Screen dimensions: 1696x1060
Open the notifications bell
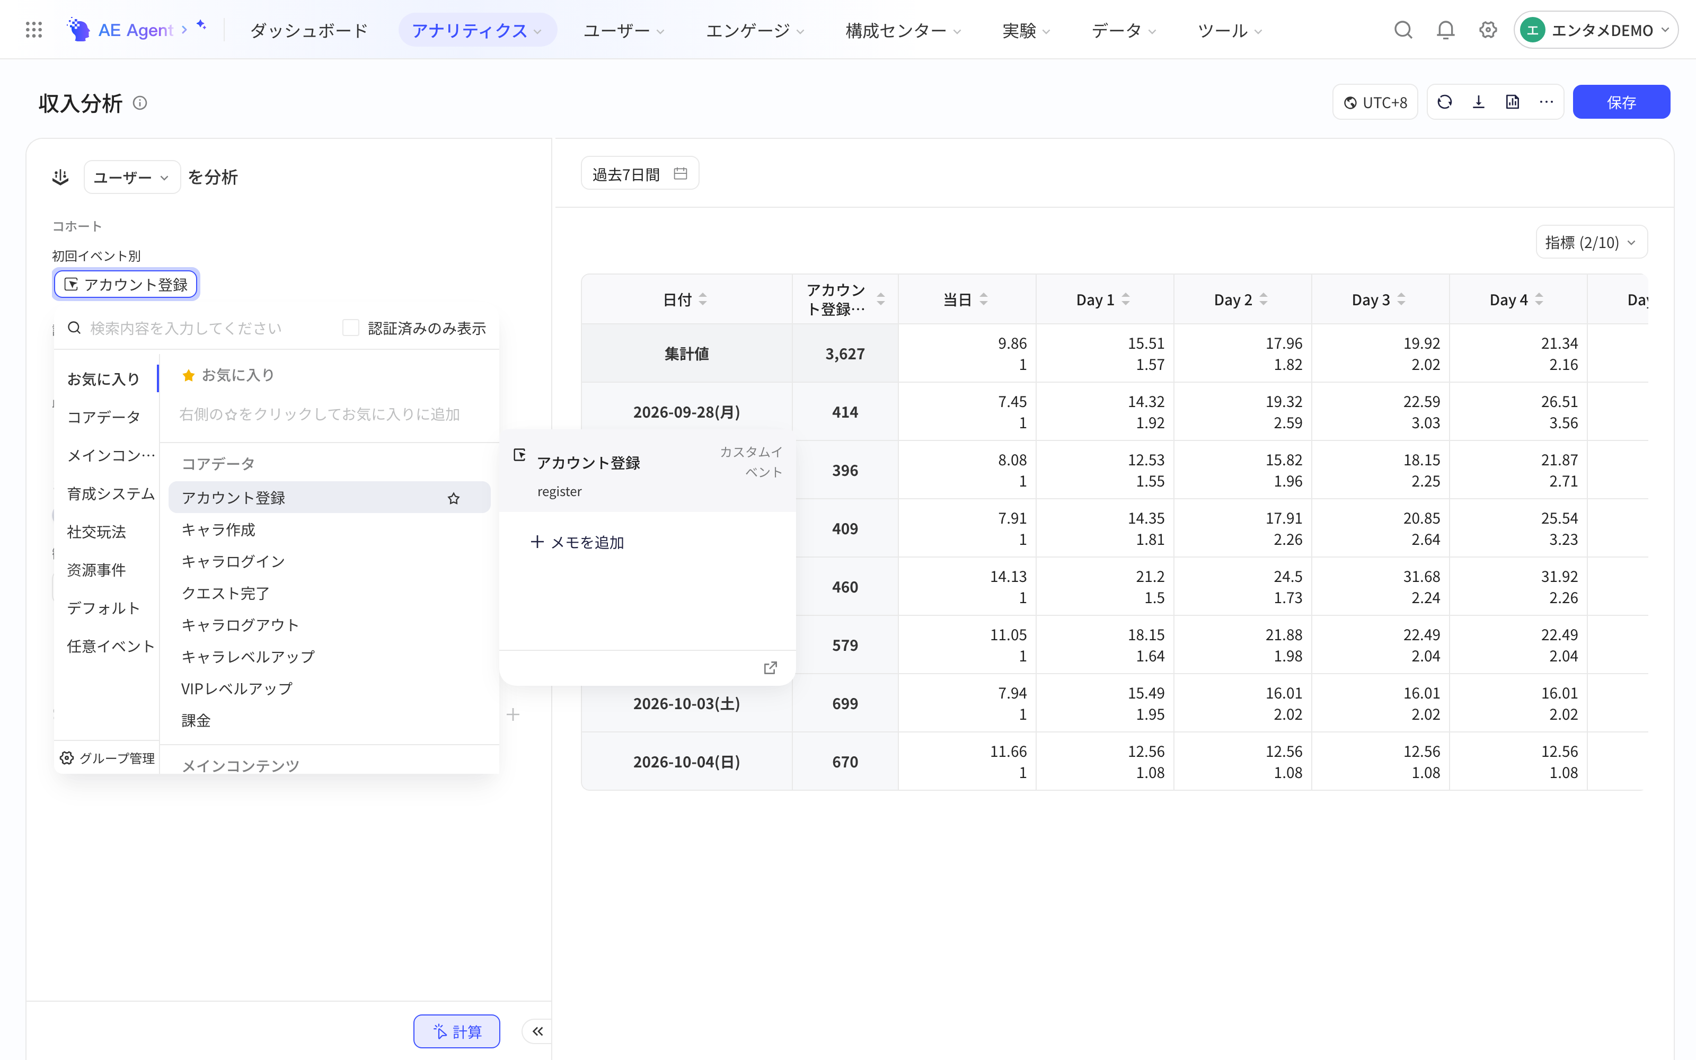(x=1445, y=30)
